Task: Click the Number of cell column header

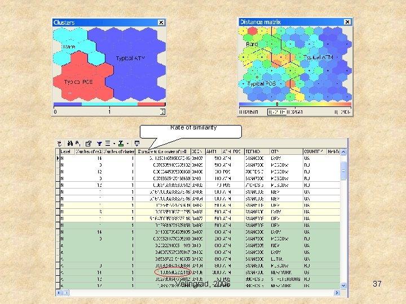Action: 89,151
